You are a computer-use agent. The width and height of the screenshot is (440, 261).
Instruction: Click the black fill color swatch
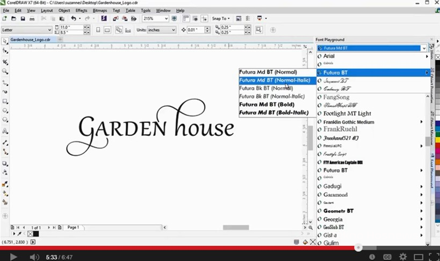tap(36, 234)
